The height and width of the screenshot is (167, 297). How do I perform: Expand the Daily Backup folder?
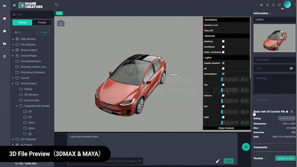click(13, 39)
